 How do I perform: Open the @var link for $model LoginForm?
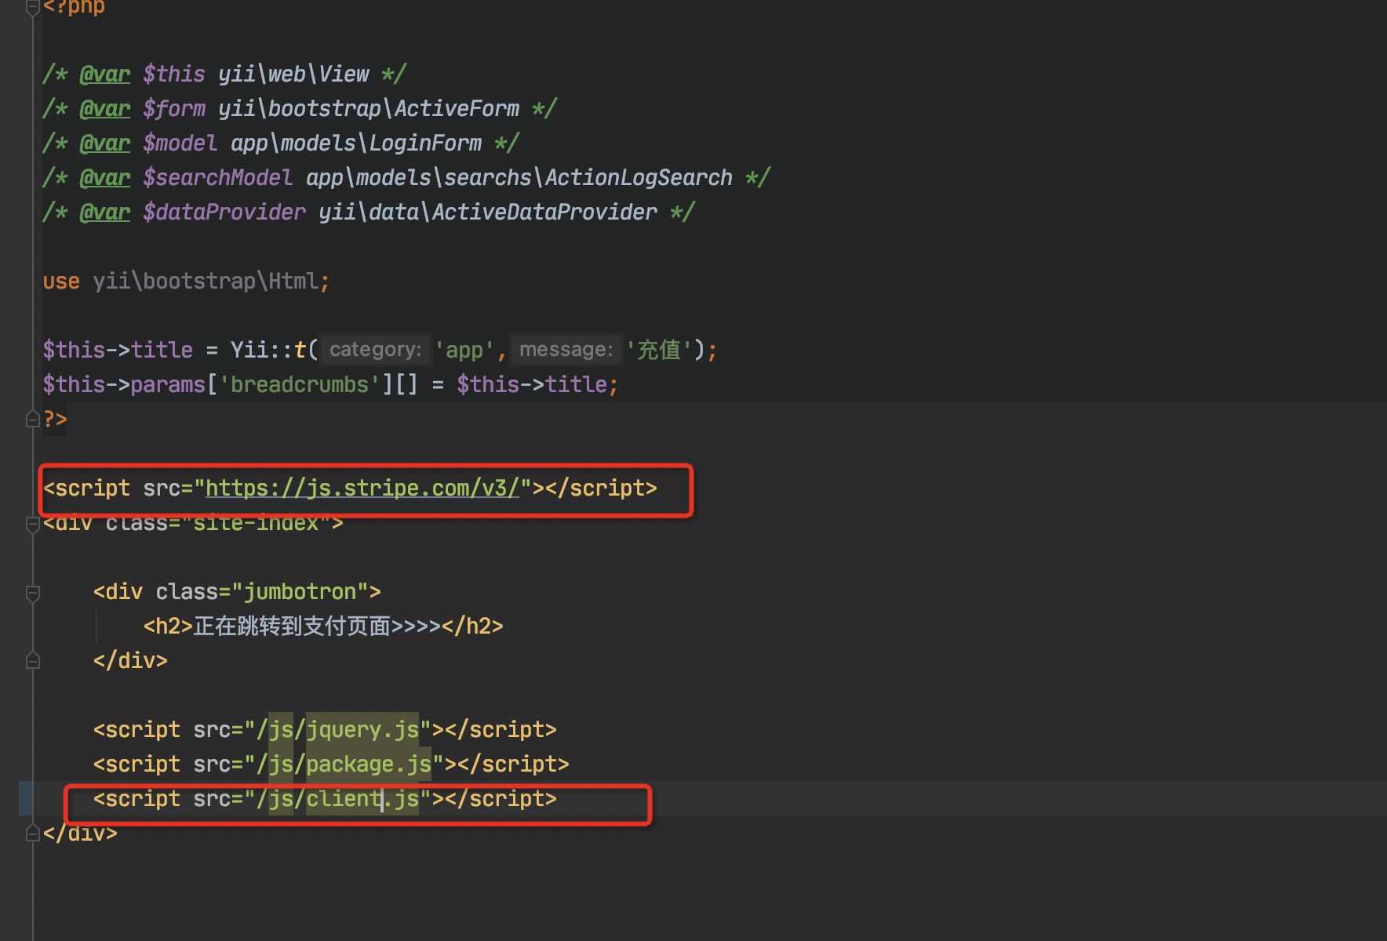click(x=104, y=142)
